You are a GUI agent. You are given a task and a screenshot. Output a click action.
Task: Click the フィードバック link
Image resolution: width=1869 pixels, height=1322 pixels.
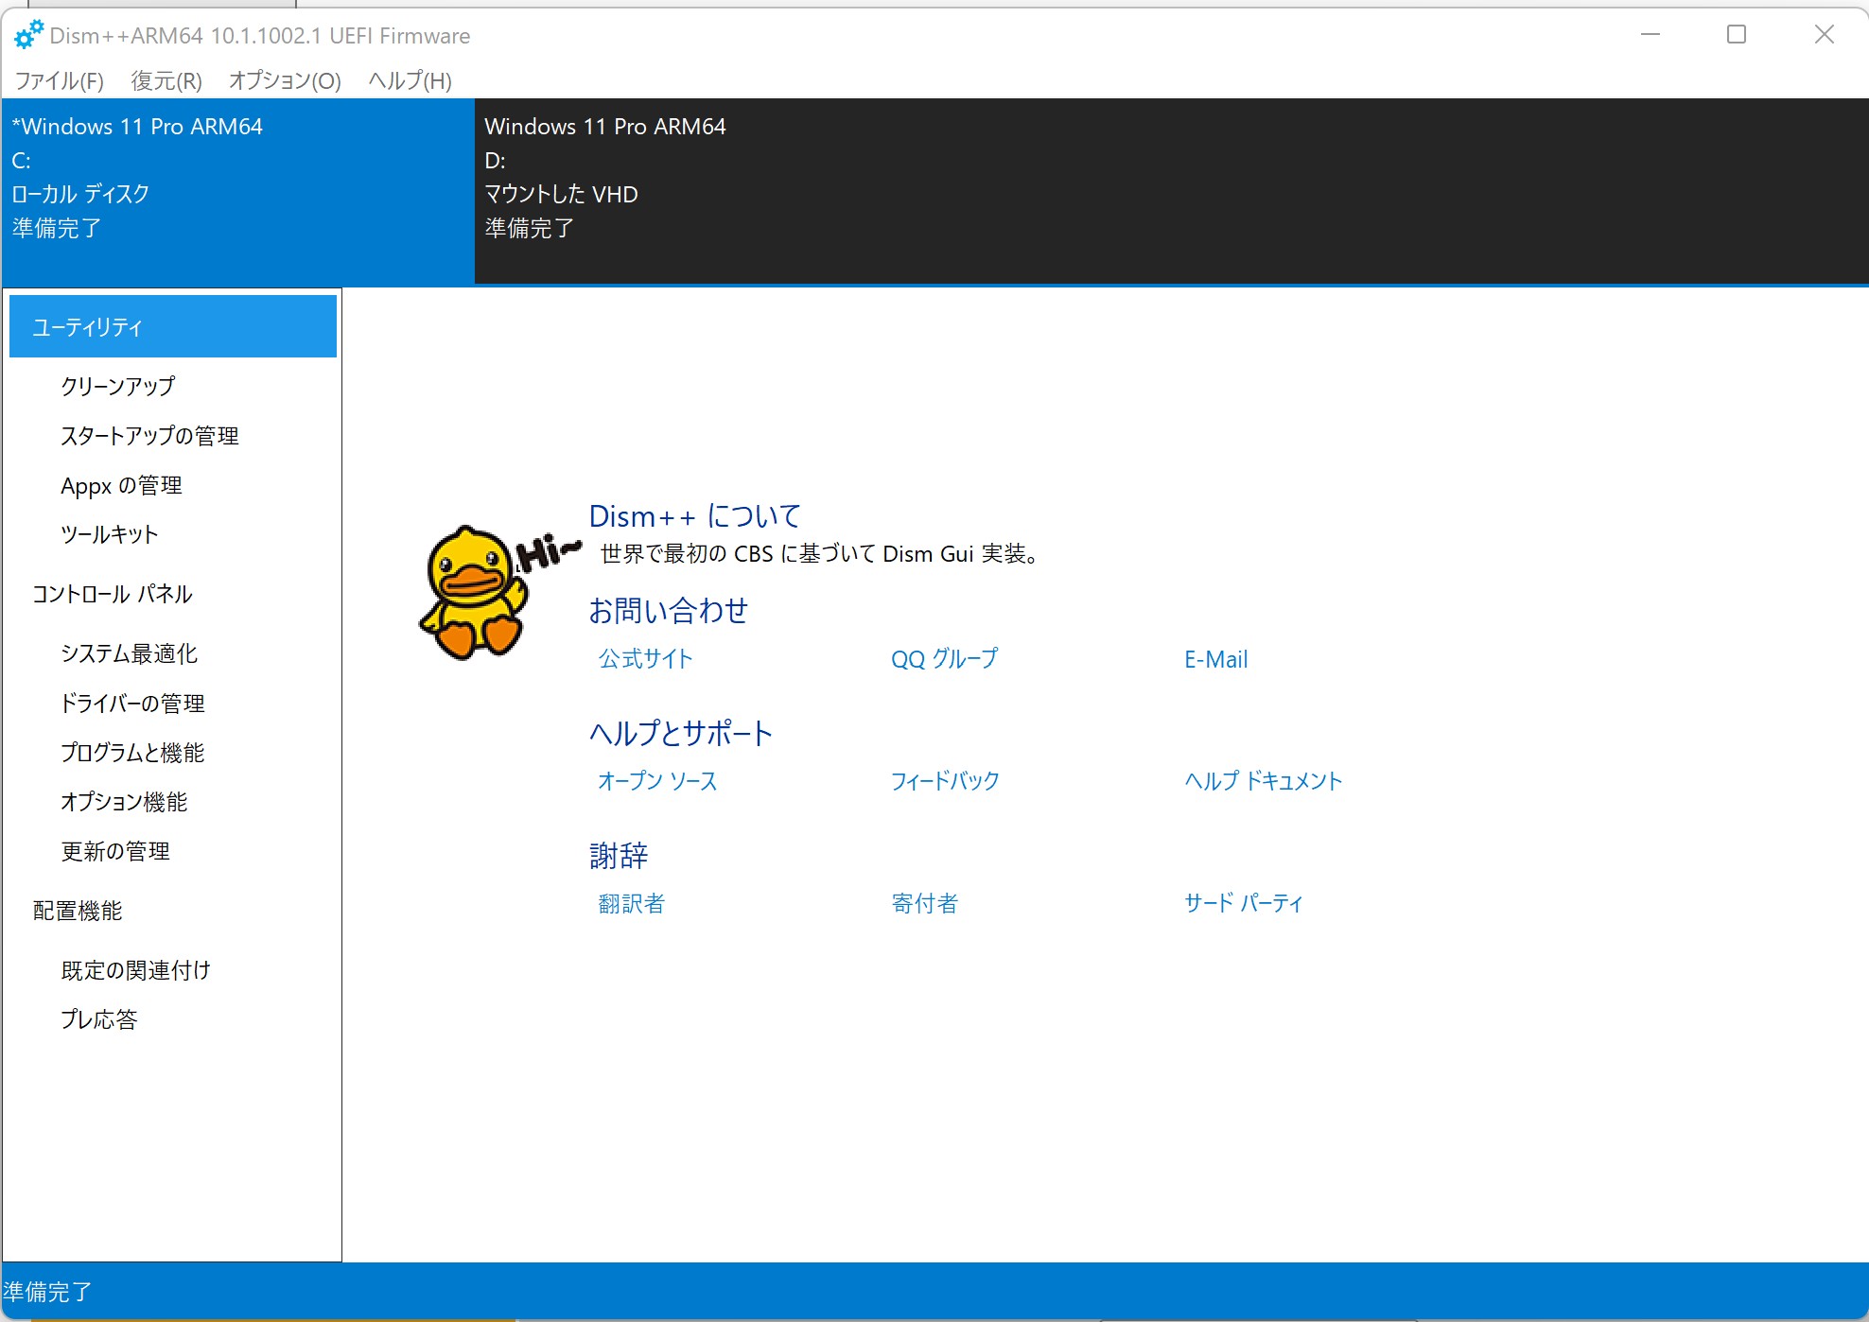(x=945, y=781)
